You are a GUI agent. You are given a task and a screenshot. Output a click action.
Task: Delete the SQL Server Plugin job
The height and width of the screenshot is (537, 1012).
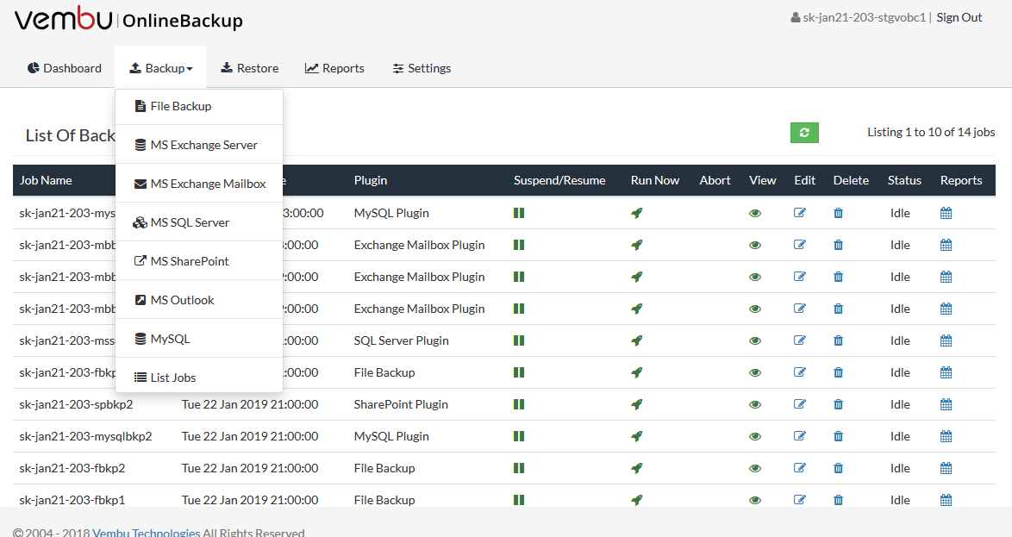(x=839, y=340)
